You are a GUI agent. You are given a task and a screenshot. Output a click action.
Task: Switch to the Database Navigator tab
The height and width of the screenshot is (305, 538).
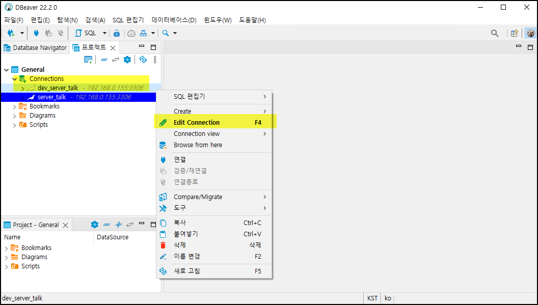pyautogui.click(x=35, y=48)
